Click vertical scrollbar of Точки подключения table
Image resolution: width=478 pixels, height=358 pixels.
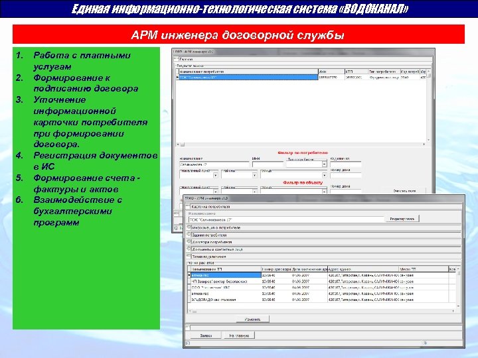(x=458, y=287)
